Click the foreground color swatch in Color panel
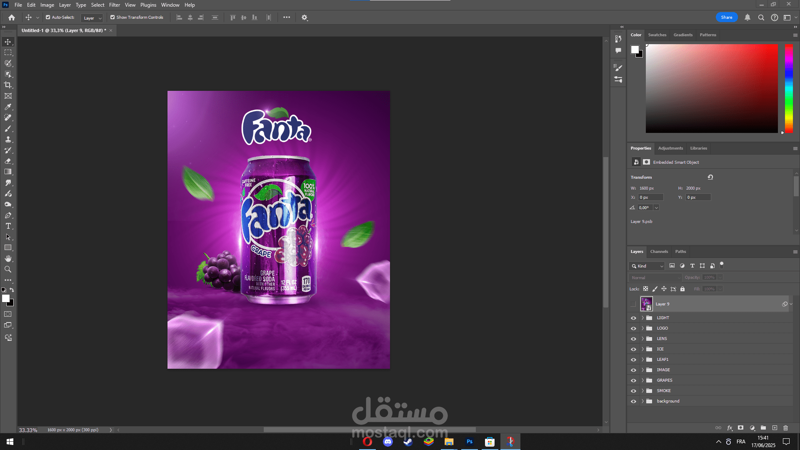Image resolution: width=800 pixels, height=450 pixels. point(635,50)
